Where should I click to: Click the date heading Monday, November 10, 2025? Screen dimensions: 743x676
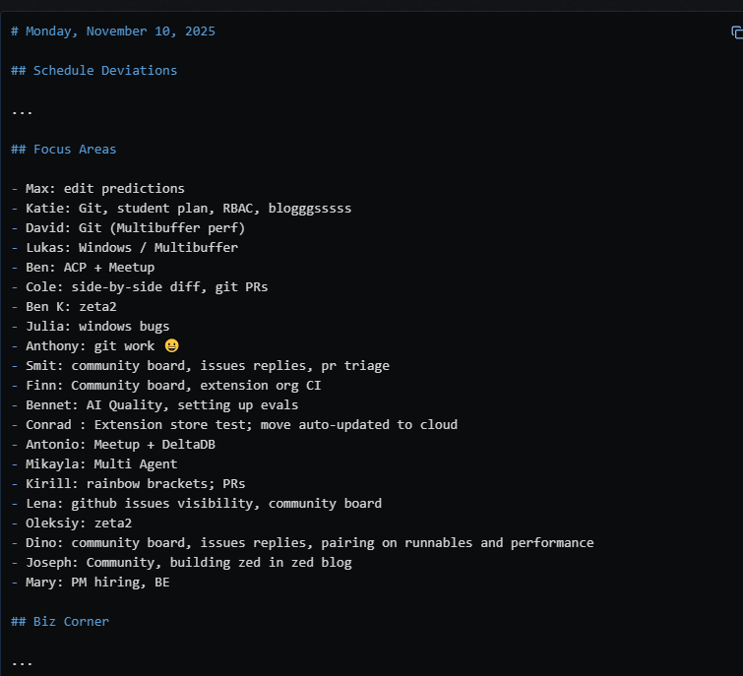coord(113,31)
